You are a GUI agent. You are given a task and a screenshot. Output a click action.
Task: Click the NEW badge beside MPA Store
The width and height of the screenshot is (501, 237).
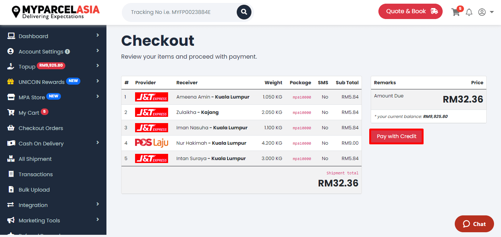click(54, 96)
